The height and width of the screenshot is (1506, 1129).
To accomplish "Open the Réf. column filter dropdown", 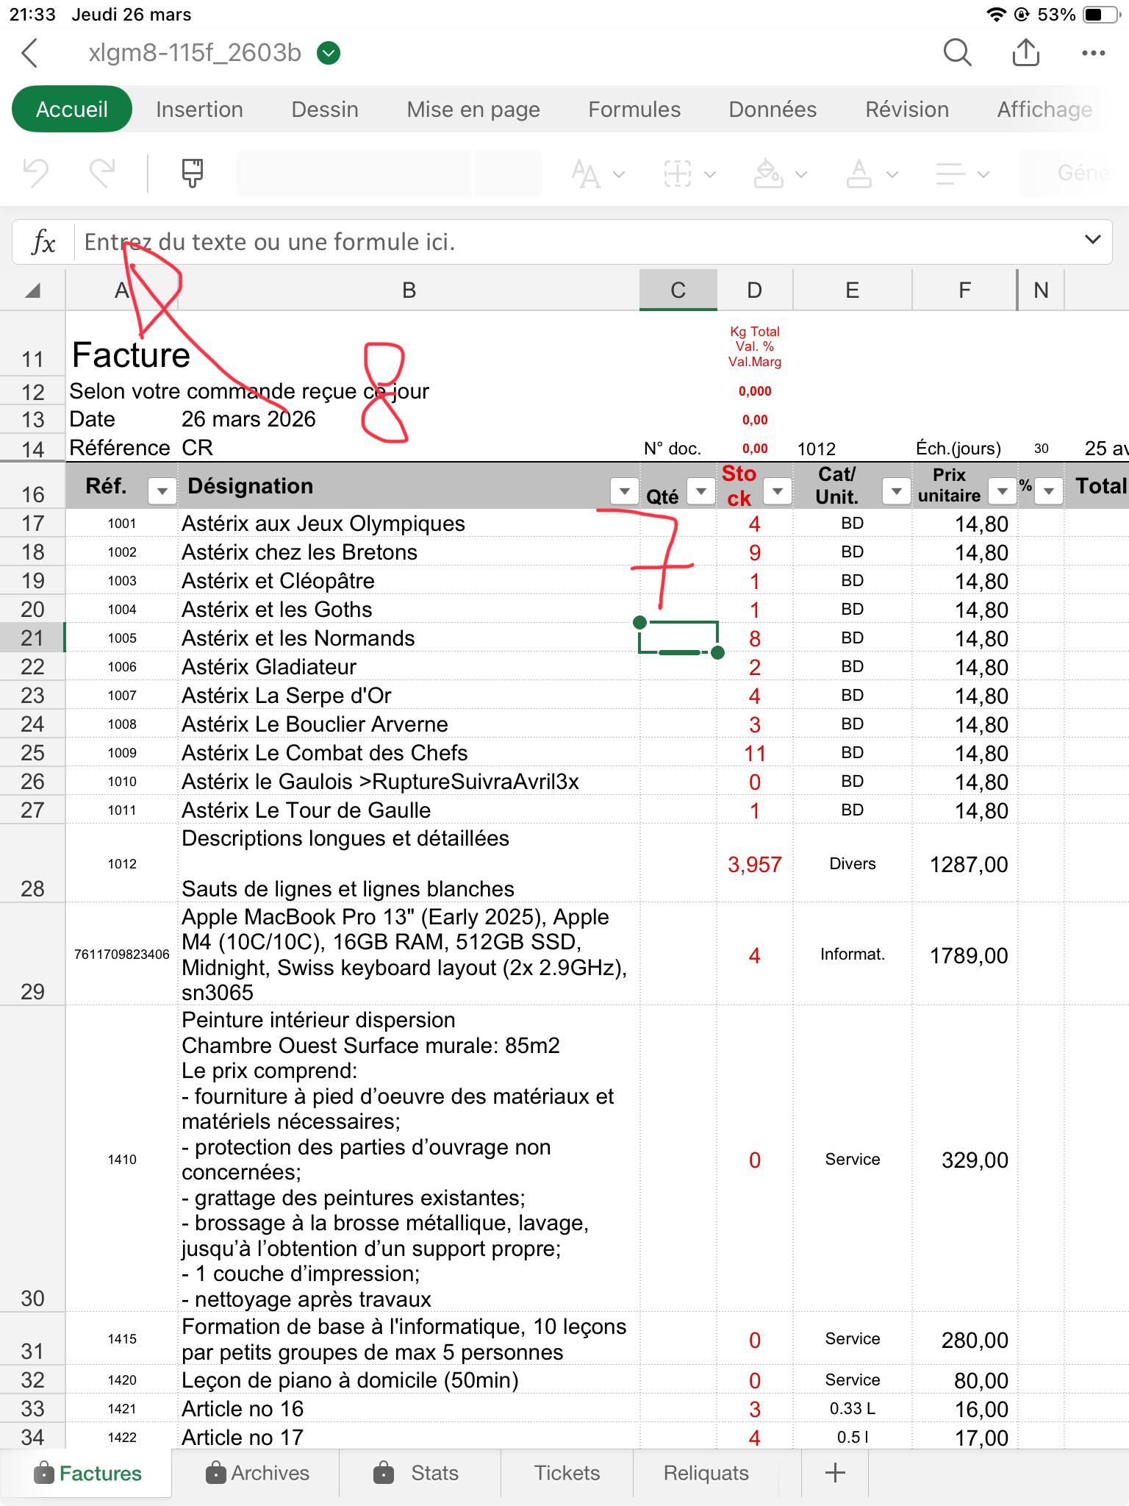I will 162,490.
